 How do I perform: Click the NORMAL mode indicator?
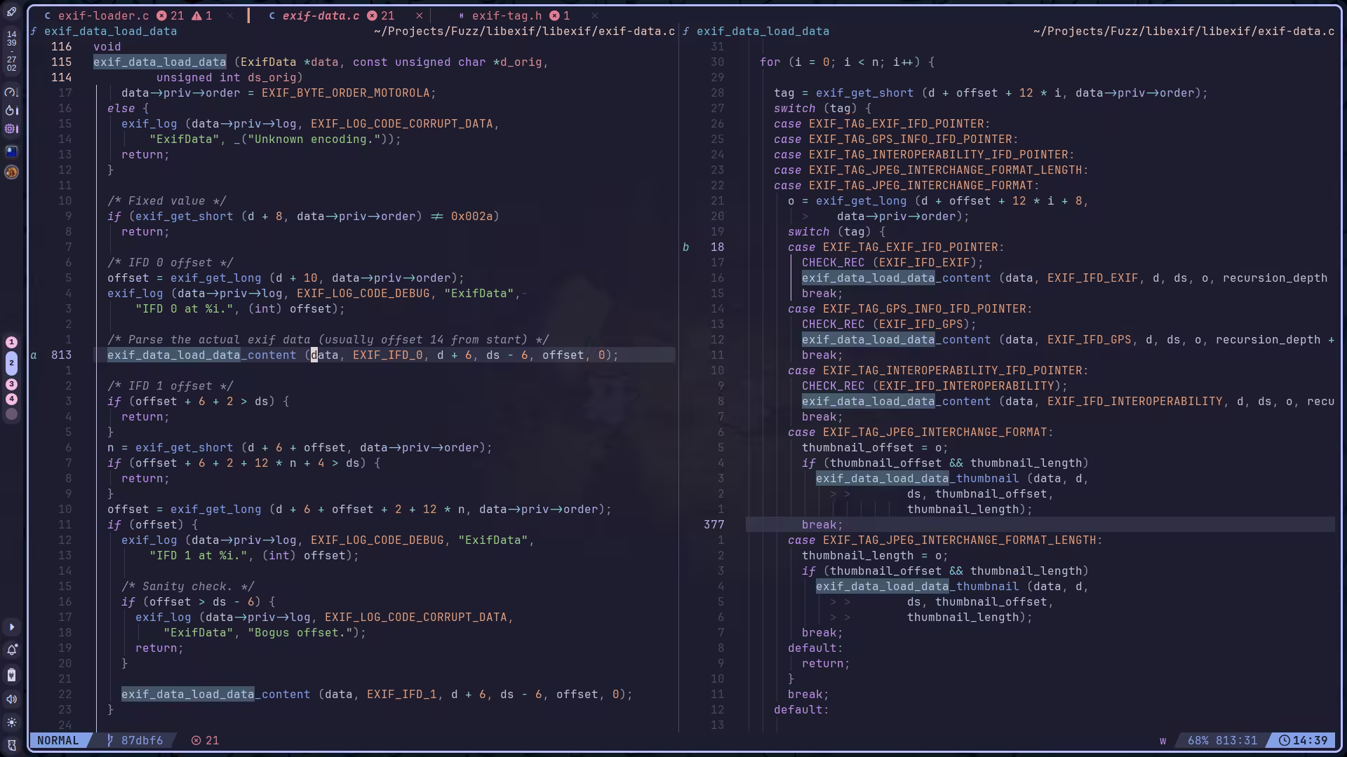tap(58, 740)
